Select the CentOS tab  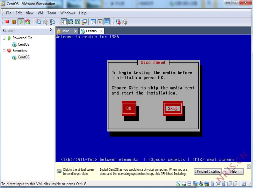tap(91, 31)
